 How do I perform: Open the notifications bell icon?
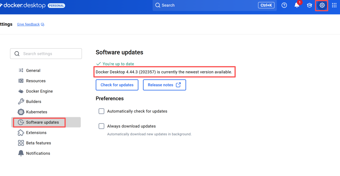coord(297,5)
